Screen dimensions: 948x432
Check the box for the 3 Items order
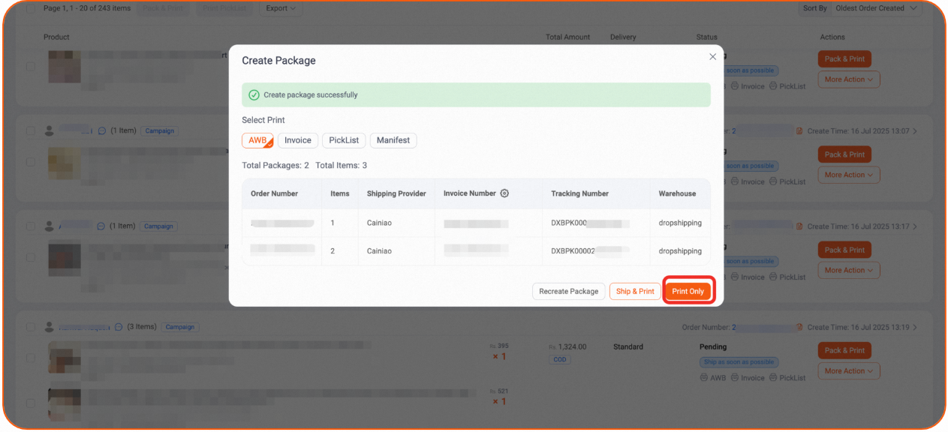click(31, 328)
